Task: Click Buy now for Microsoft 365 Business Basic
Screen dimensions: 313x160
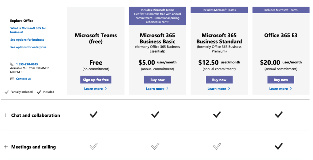Action: [157, 80]
